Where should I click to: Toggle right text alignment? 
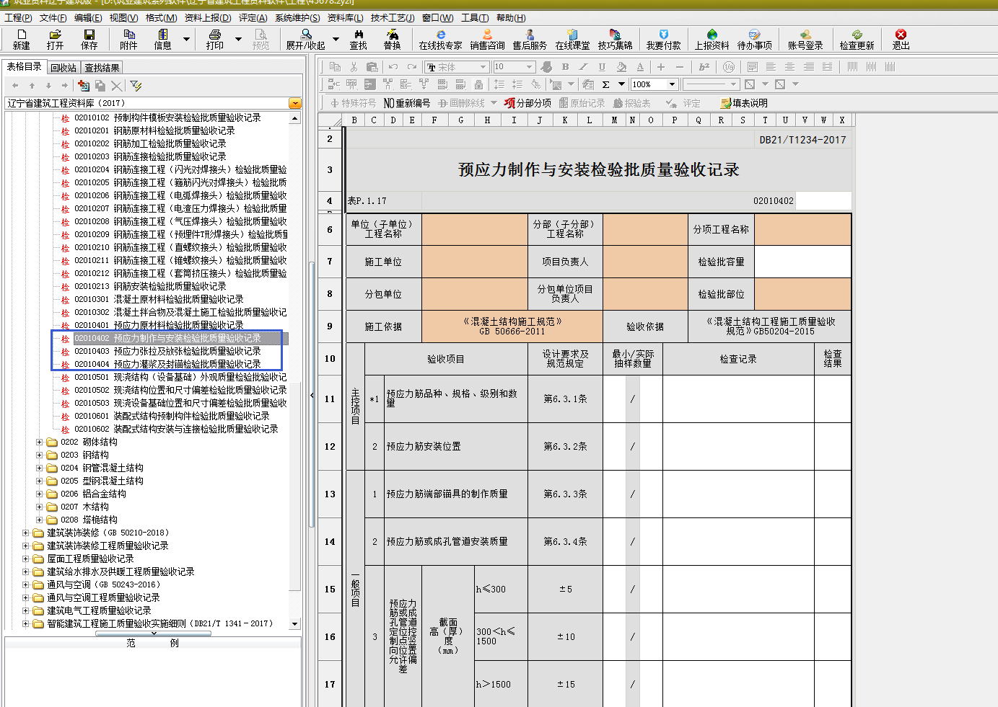pos(808,67)
